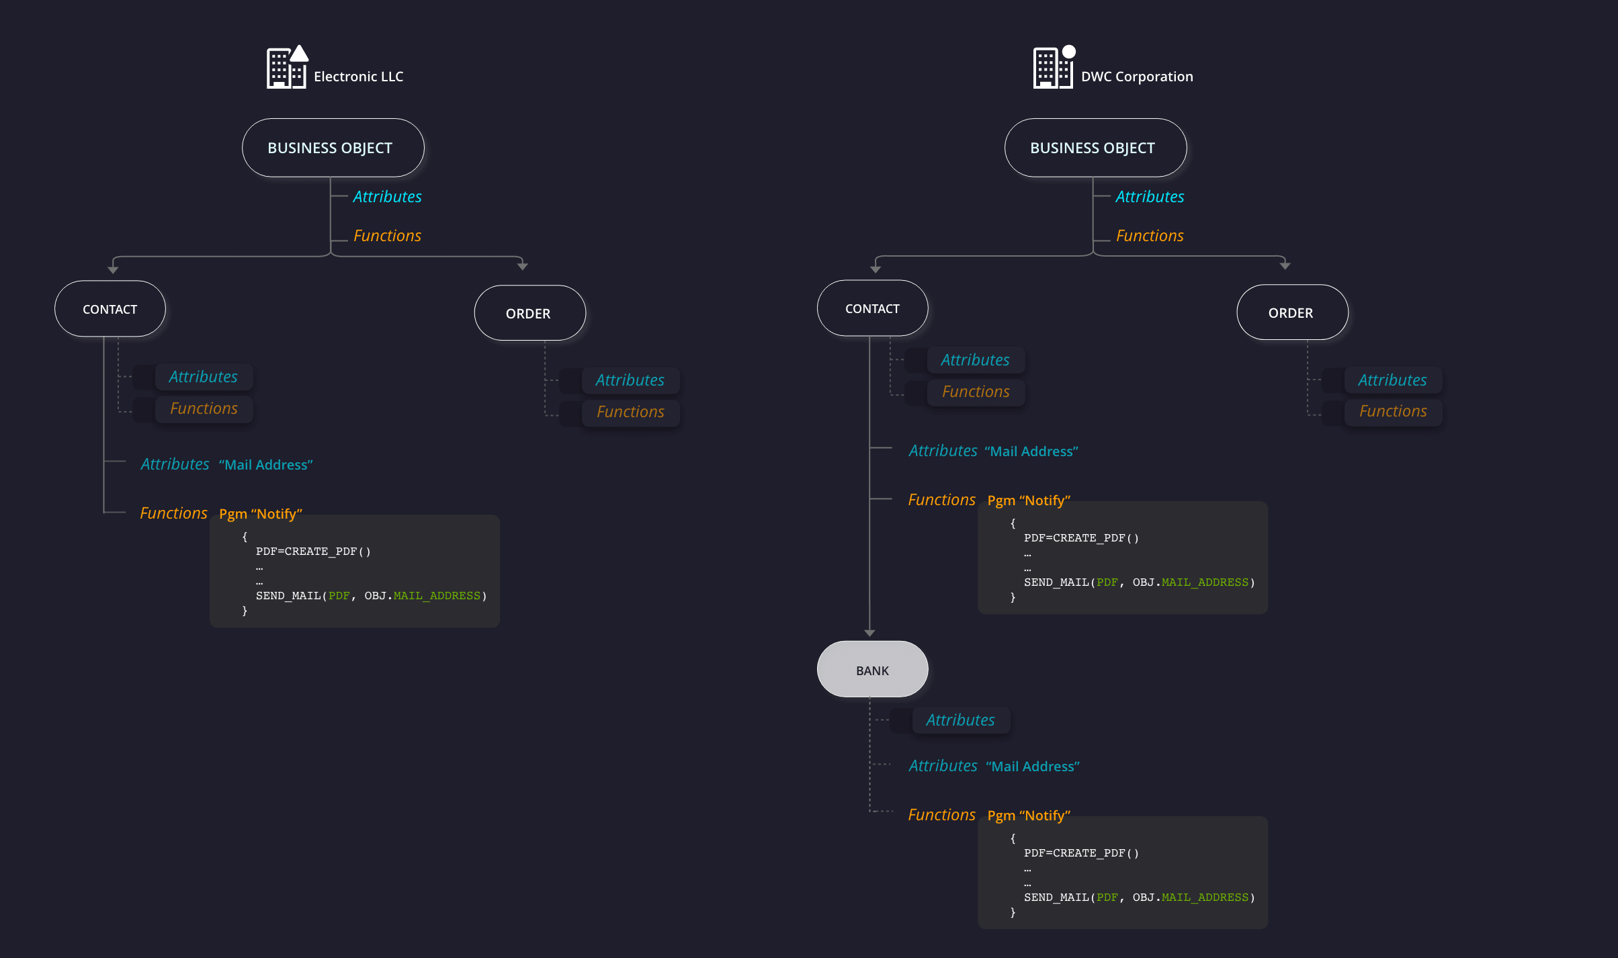Viewport: 1618px width, 958px height.
Task: Click PDF=CREATE_PDF() in BANK code block
Action: tap(1081, 853)
